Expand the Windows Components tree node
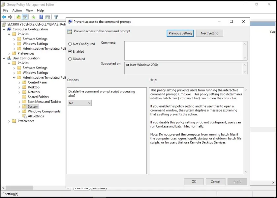 point(19,111)
